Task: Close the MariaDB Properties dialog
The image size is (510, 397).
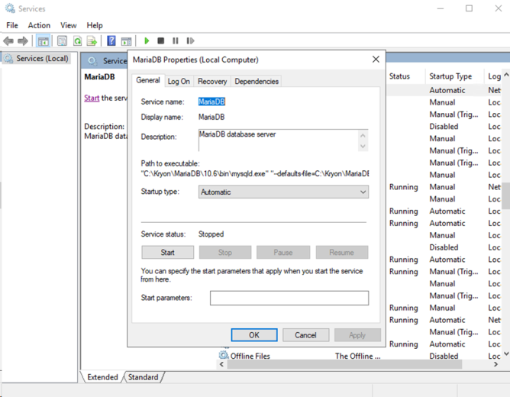Action: coord(376,60)
